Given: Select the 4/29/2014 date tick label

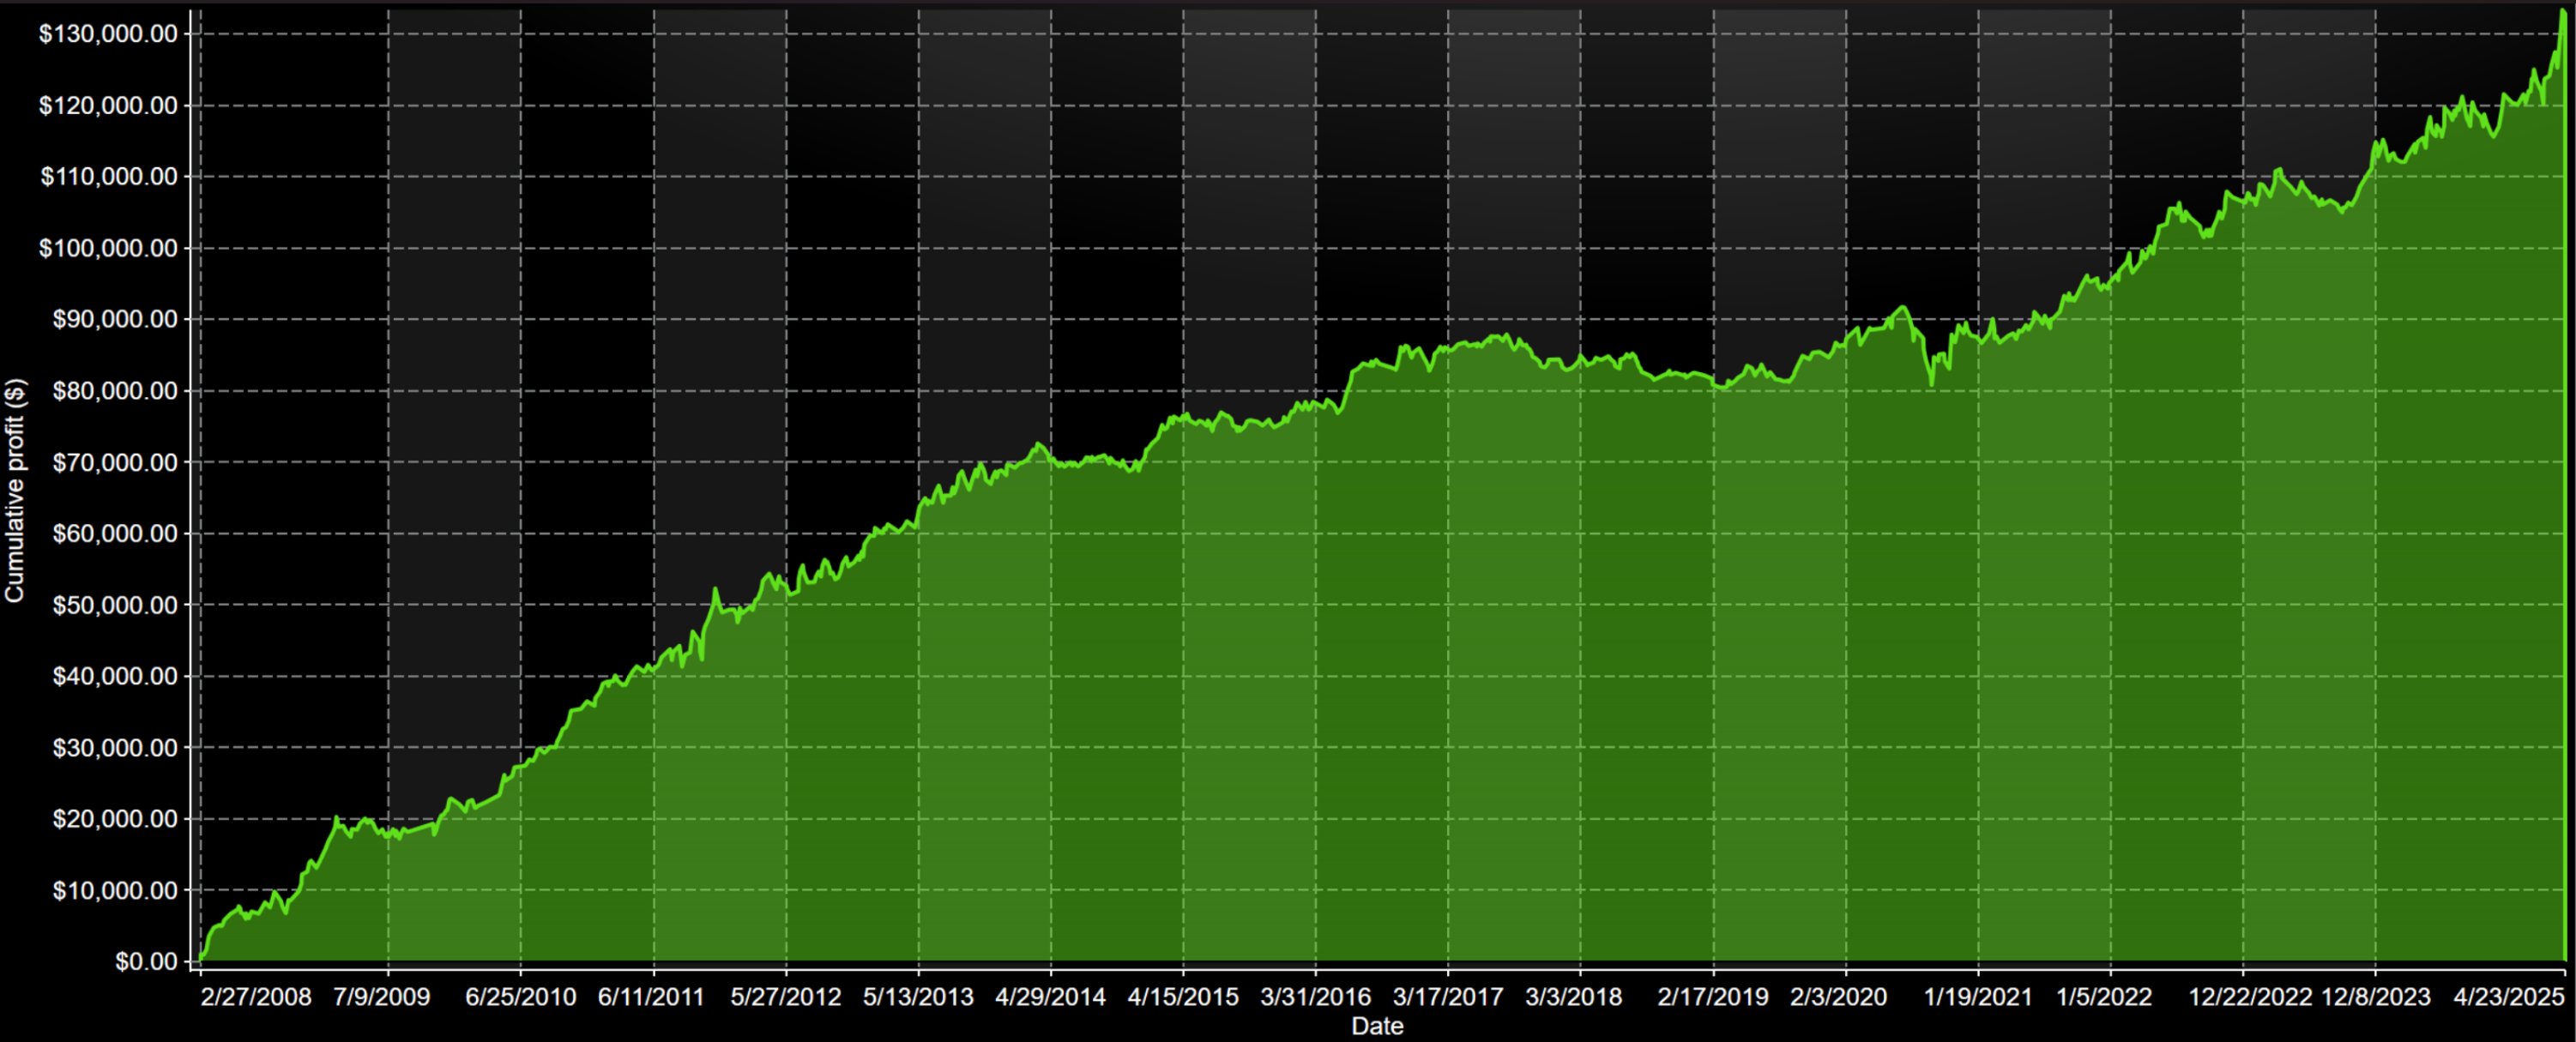Looking at the screenshot, I should [1050, 997].
